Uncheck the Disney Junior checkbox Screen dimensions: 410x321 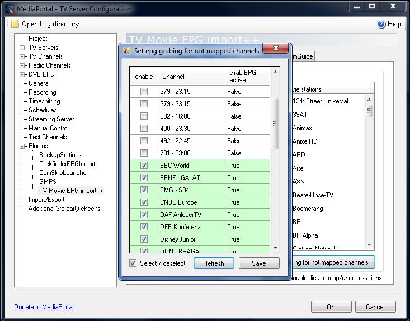point(144,239)
